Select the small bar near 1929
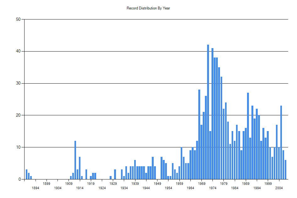Image resolution: width=297 pixels, height=198 pixels. [x=111, y=178]
